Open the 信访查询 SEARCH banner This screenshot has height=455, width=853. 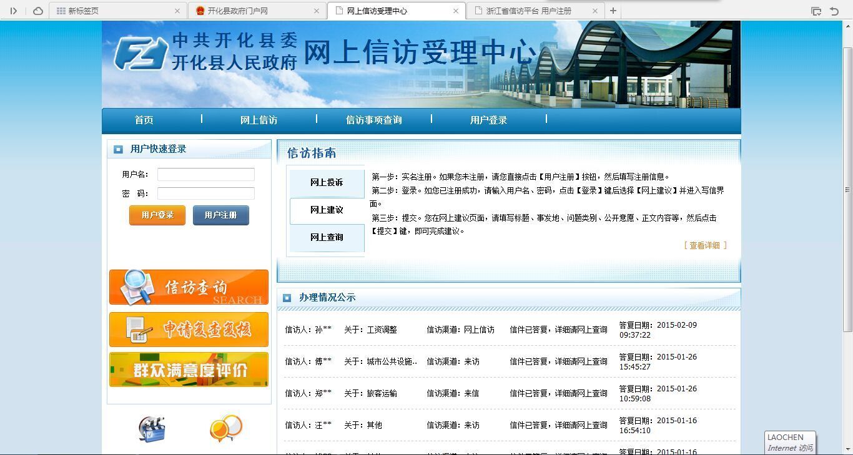point(189,287)
